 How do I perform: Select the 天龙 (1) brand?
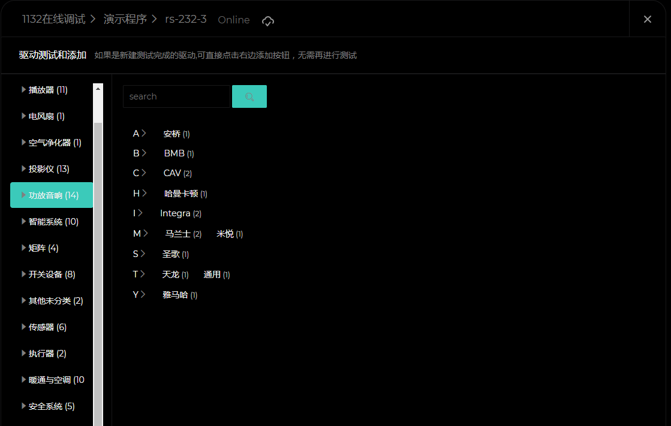pos(176,274)
